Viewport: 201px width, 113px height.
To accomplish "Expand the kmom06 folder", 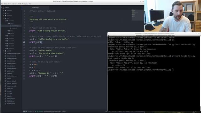I will 6,46.
